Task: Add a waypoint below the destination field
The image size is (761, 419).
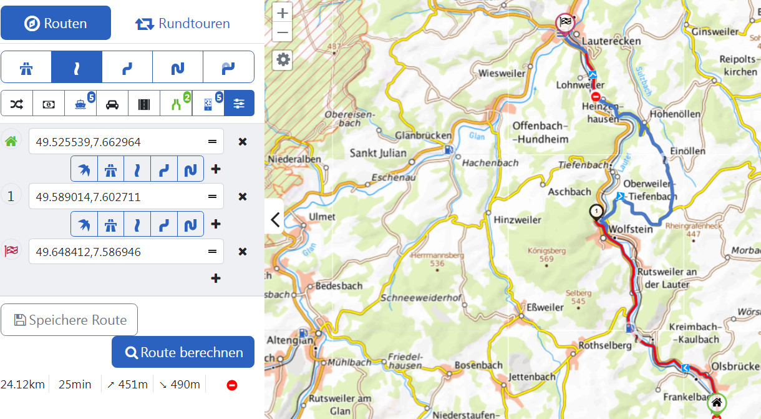Action: pos(216,279)
